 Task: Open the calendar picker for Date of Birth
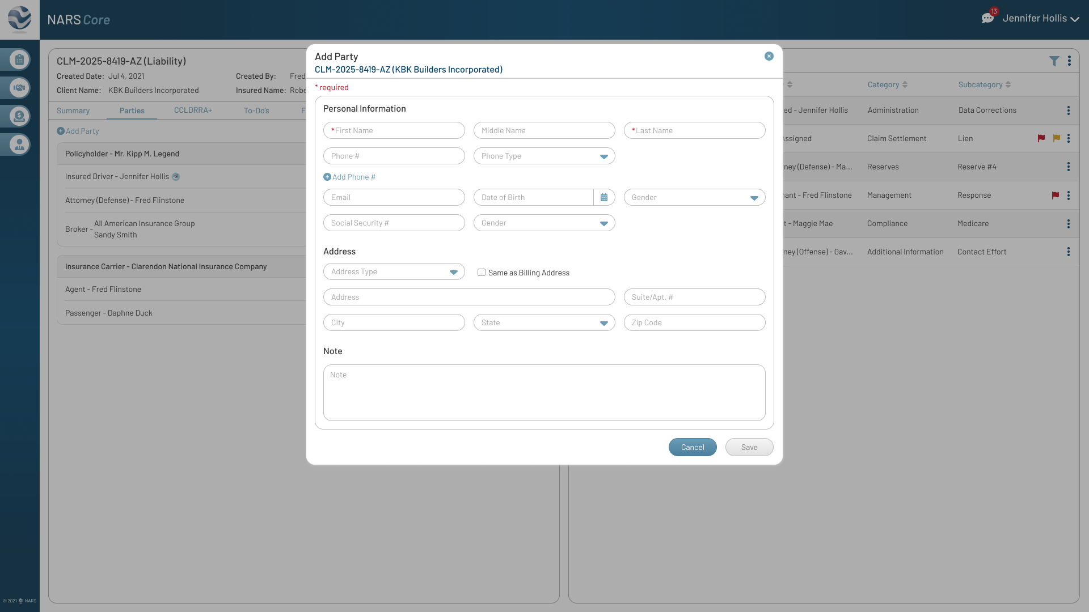point(603,197)
